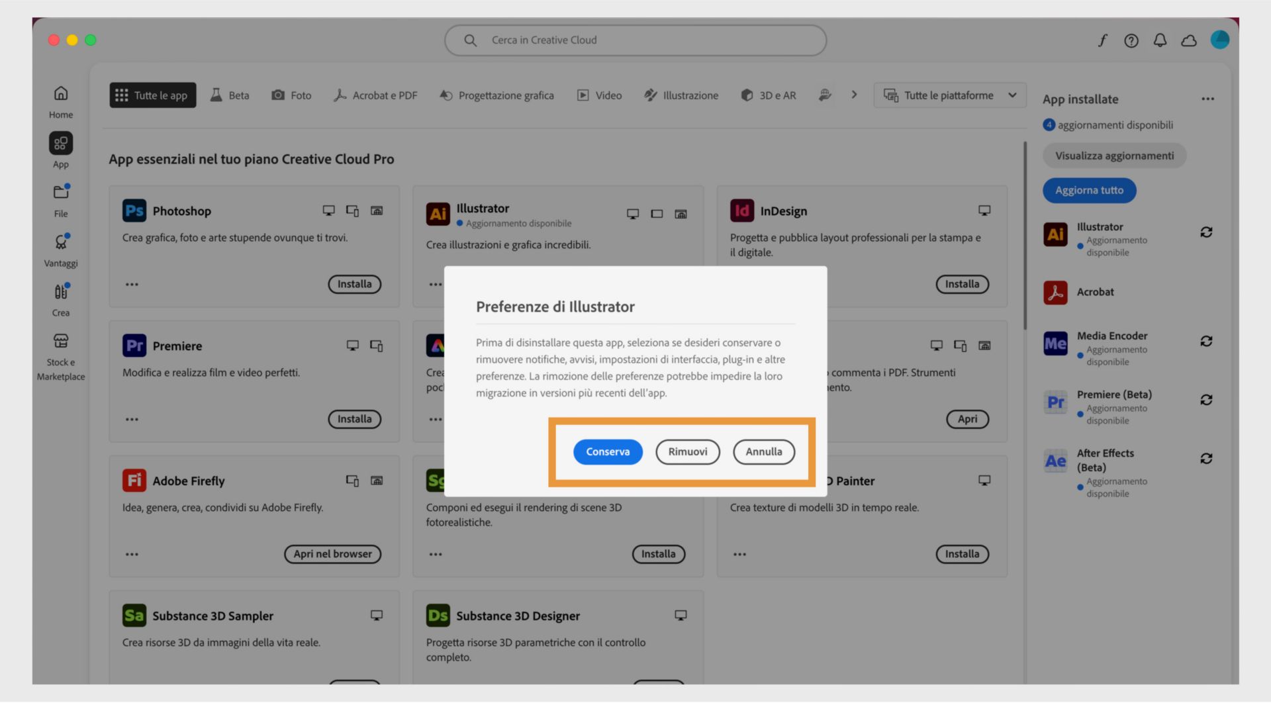Viewport: 1271px width, 703px height.
Task: Click Photoshop desktop platform icon
Action: point(328,211)
